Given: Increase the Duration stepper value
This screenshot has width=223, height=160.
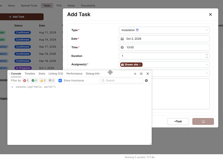Looking at the screenshot, I should [x=207, y=55].
